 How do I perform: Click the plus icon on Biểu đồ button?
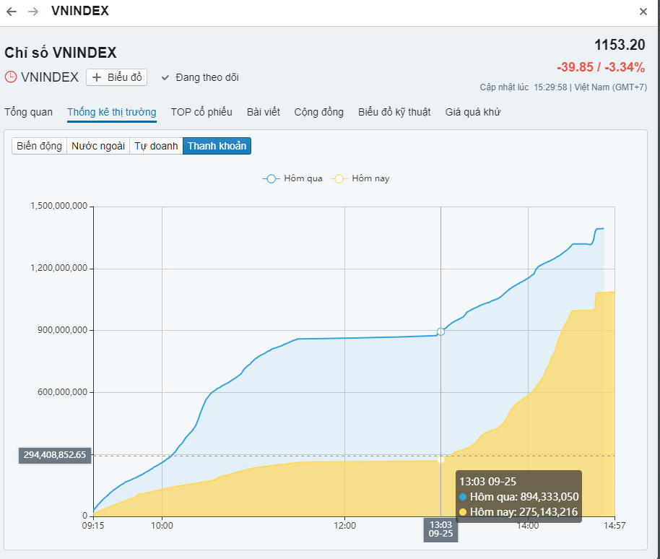pos(97,77)
